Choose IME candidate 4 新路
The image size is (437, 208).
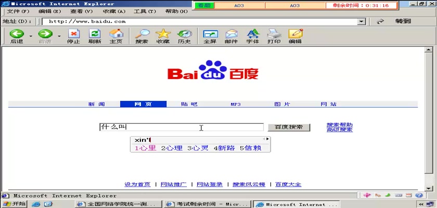click(x=224, y=148)
